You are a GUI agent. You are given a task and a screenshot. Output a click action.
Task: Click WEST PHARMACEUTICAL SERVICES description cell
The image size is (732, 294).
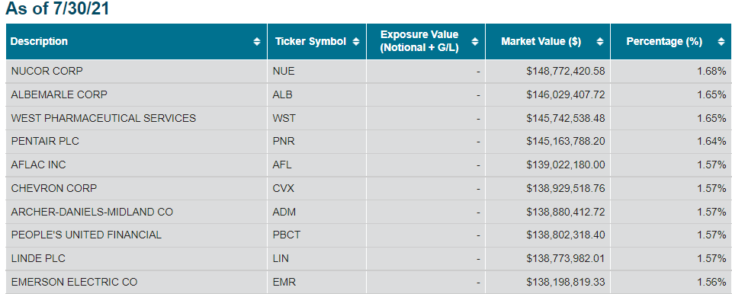coord(136,119)
